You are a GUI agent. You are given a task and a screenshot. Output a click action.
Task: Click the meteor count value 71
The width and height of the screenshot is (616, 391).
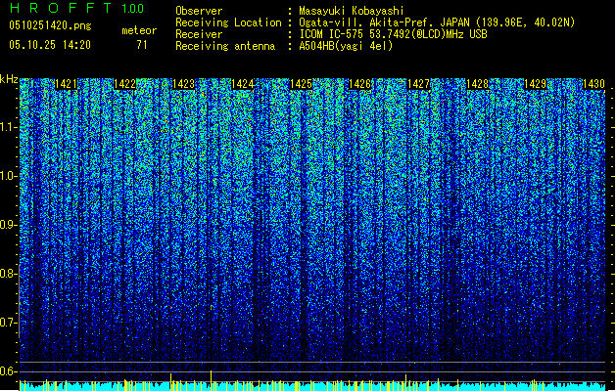(x=142, y=45)
